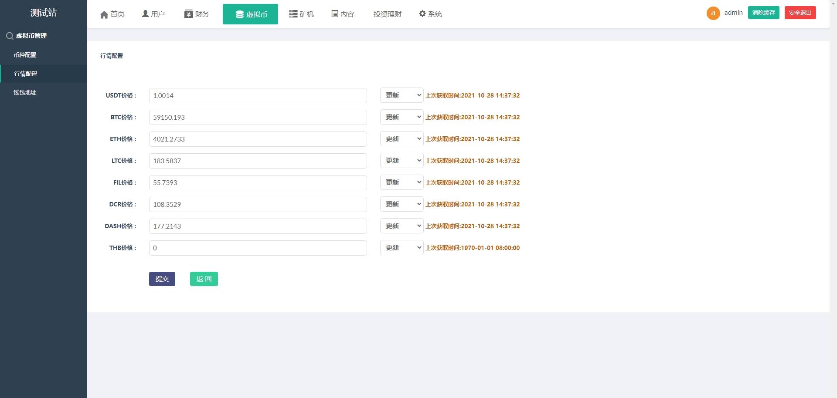
Task: Open THB price update dropdown
Action: click(x=401, y=248)
